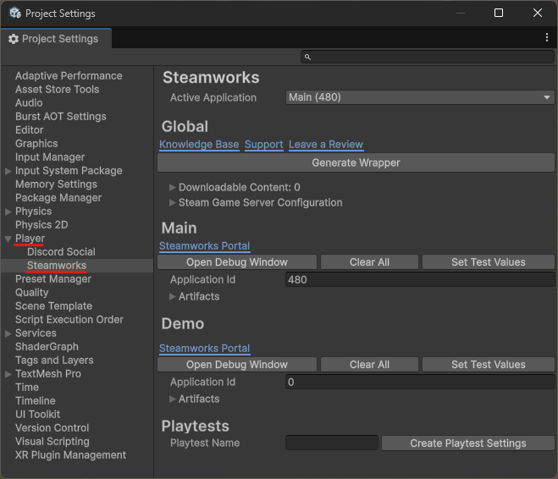Open Time settings

point(27,387)
